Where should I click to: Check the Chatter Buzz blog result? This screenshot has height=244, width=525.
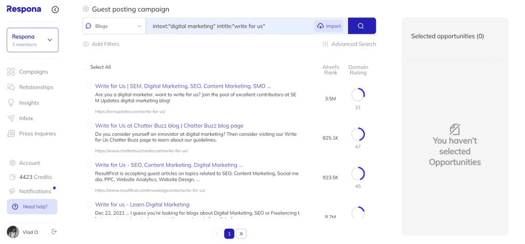(89, 126)
